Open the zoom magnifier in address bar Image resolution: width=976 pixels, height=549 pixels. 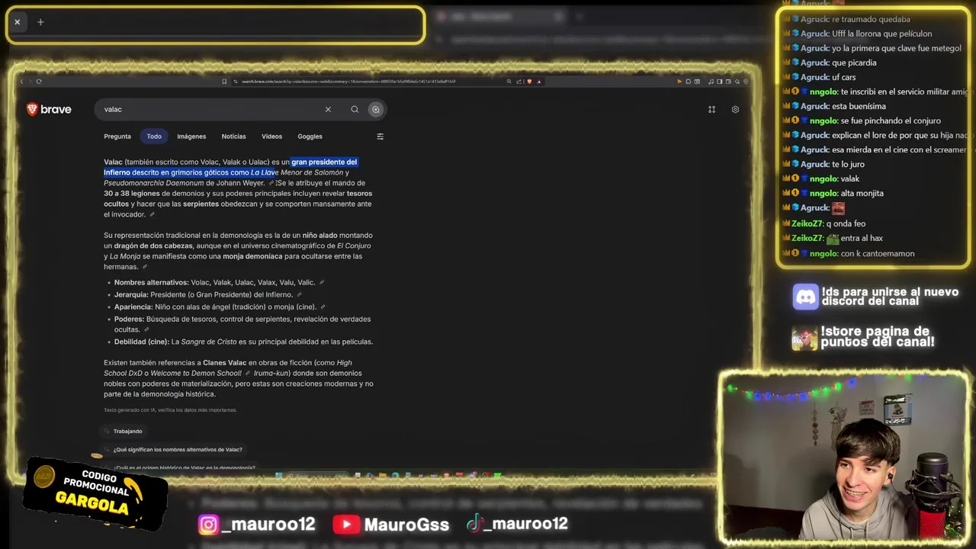tap(509, 82)
